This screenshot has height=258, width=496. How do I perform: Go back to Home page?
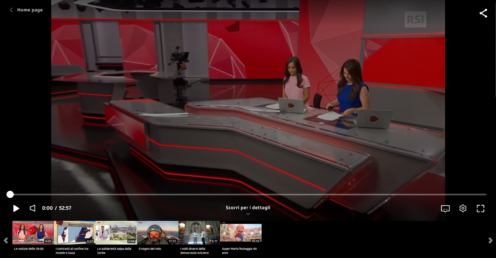pos(30,10)
